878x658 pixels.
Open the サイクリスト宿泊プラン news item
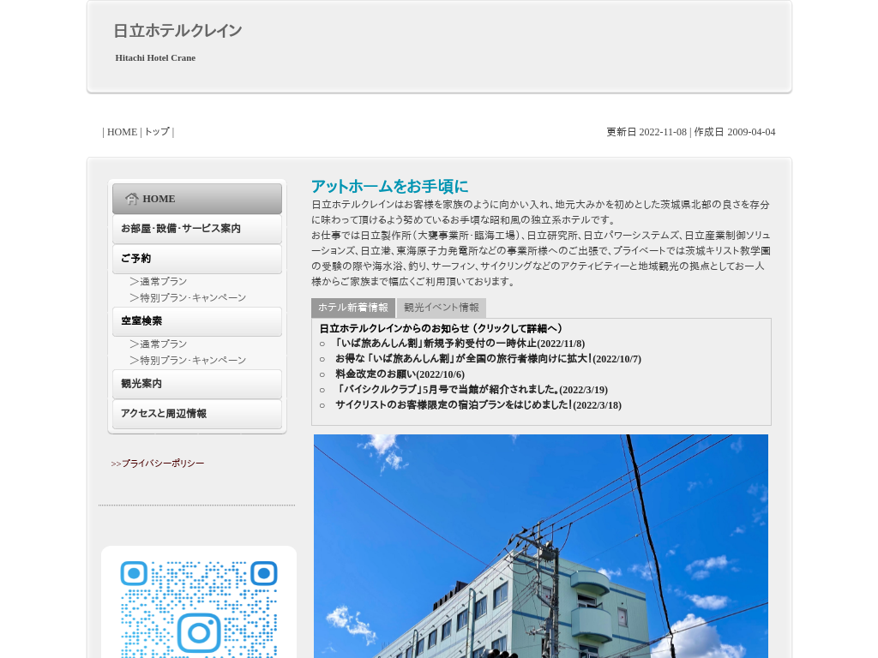(x=478, y=405)
